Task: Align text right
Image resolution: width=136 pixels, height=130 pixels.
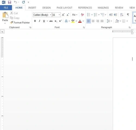Action: [98, 21]
